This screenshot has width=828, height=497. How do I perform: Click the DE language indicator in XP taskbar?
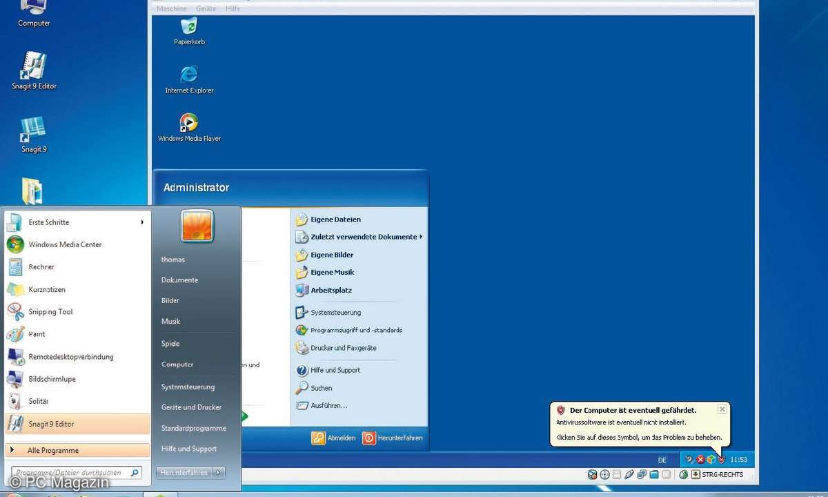point(662,460)
